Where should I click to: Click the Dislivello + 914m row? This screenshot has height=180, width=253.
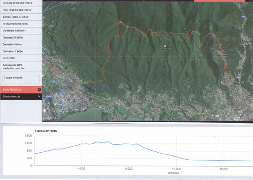pyautogui.click(x=21, y=44)
